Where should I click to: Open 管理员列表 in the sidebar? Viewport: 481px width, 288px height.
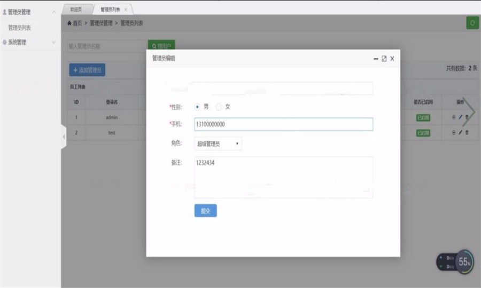(x=19, y=28)
